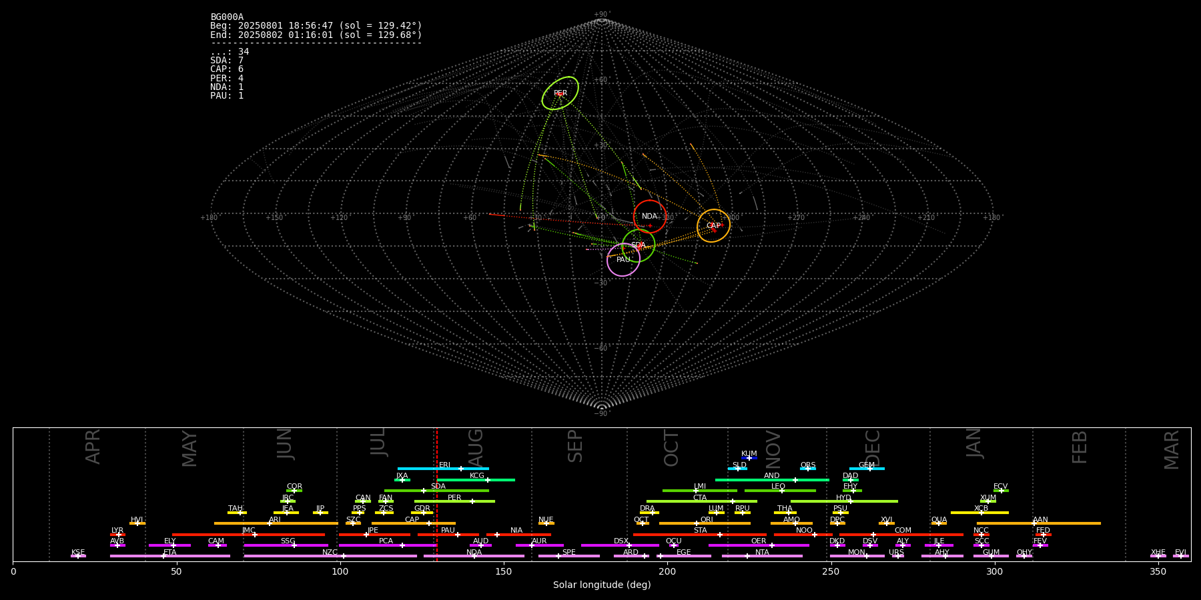The image size is (1201, 600).
Task: Click the station title BG000A
Action: click(x=227, y=17)
